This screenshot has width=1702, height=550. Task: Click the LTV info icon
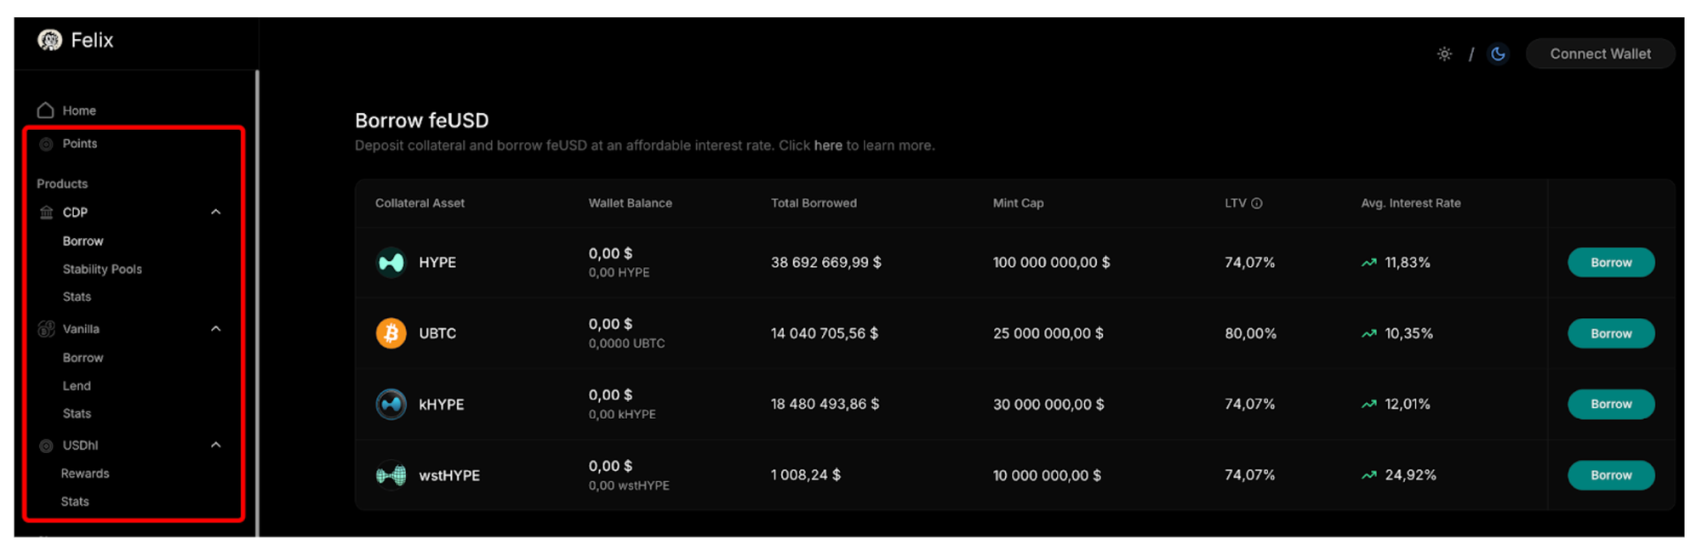click(x=1257, y=203)
